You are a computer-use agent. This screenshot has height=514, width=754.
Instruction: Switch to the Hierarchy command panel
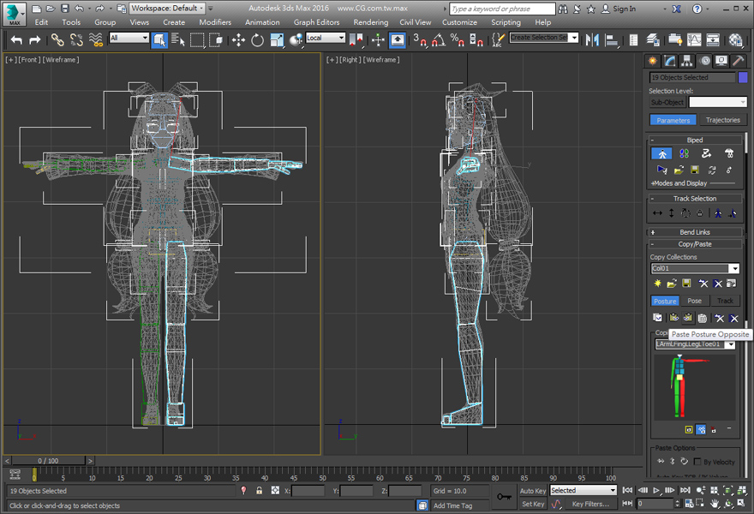click(x=686, y=61)
